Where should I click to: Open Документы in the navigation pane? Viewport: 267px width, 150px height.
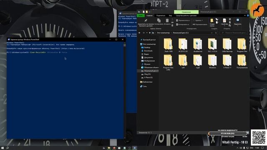[147, 57]
